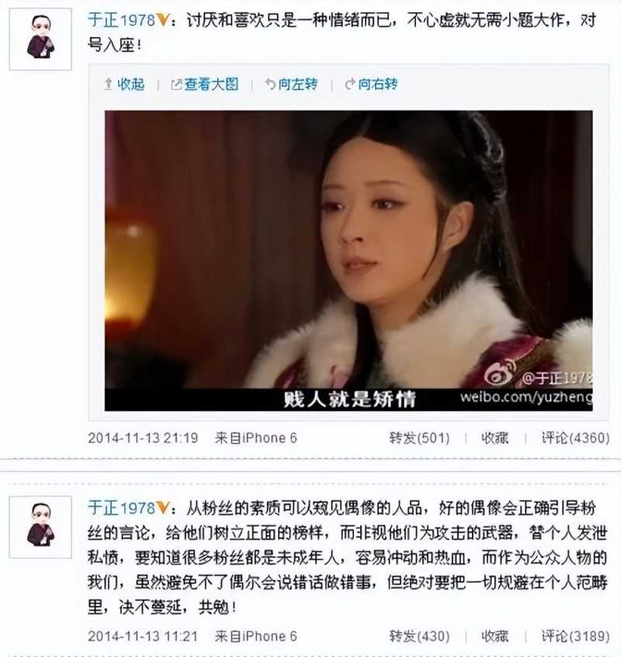Click the 来自iPhone 6 source link in second post

256,636
